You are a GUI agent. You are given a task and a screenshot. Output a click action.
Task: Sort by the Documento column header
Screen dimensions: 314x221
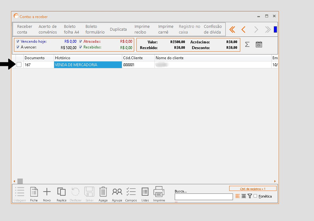pos(39,58)
